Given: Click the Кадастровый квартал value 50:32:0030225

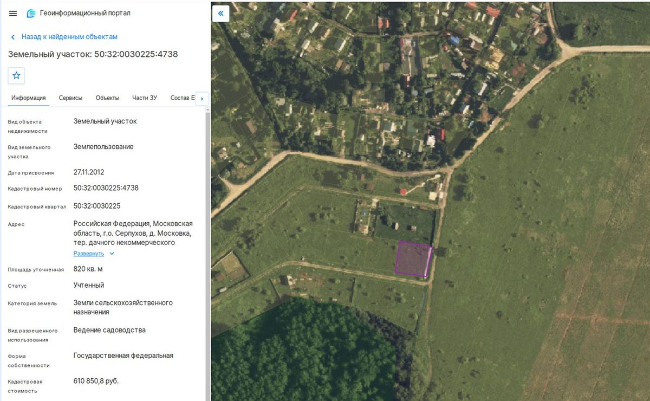Looking at the screenshot, I should tap(97, 206).
